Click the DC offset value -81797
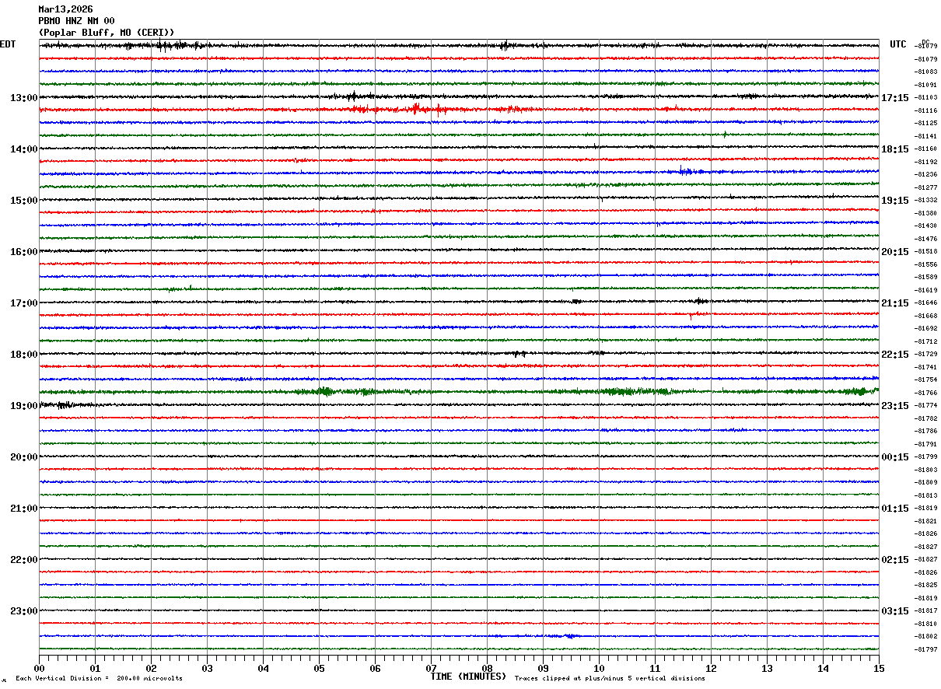The width and height of the screenshot is (941, 689). tap(926, 650)
